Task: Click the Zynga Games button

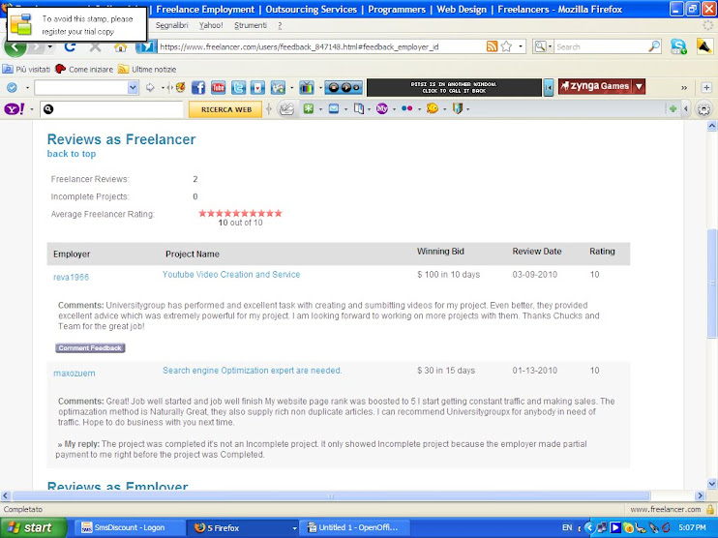Action: click(594, 86)
